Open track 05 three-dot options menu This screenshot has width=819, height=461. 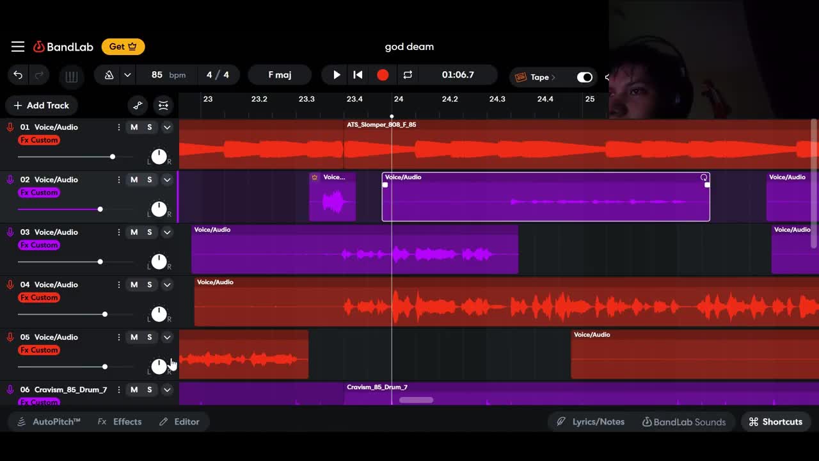(119, 337)
